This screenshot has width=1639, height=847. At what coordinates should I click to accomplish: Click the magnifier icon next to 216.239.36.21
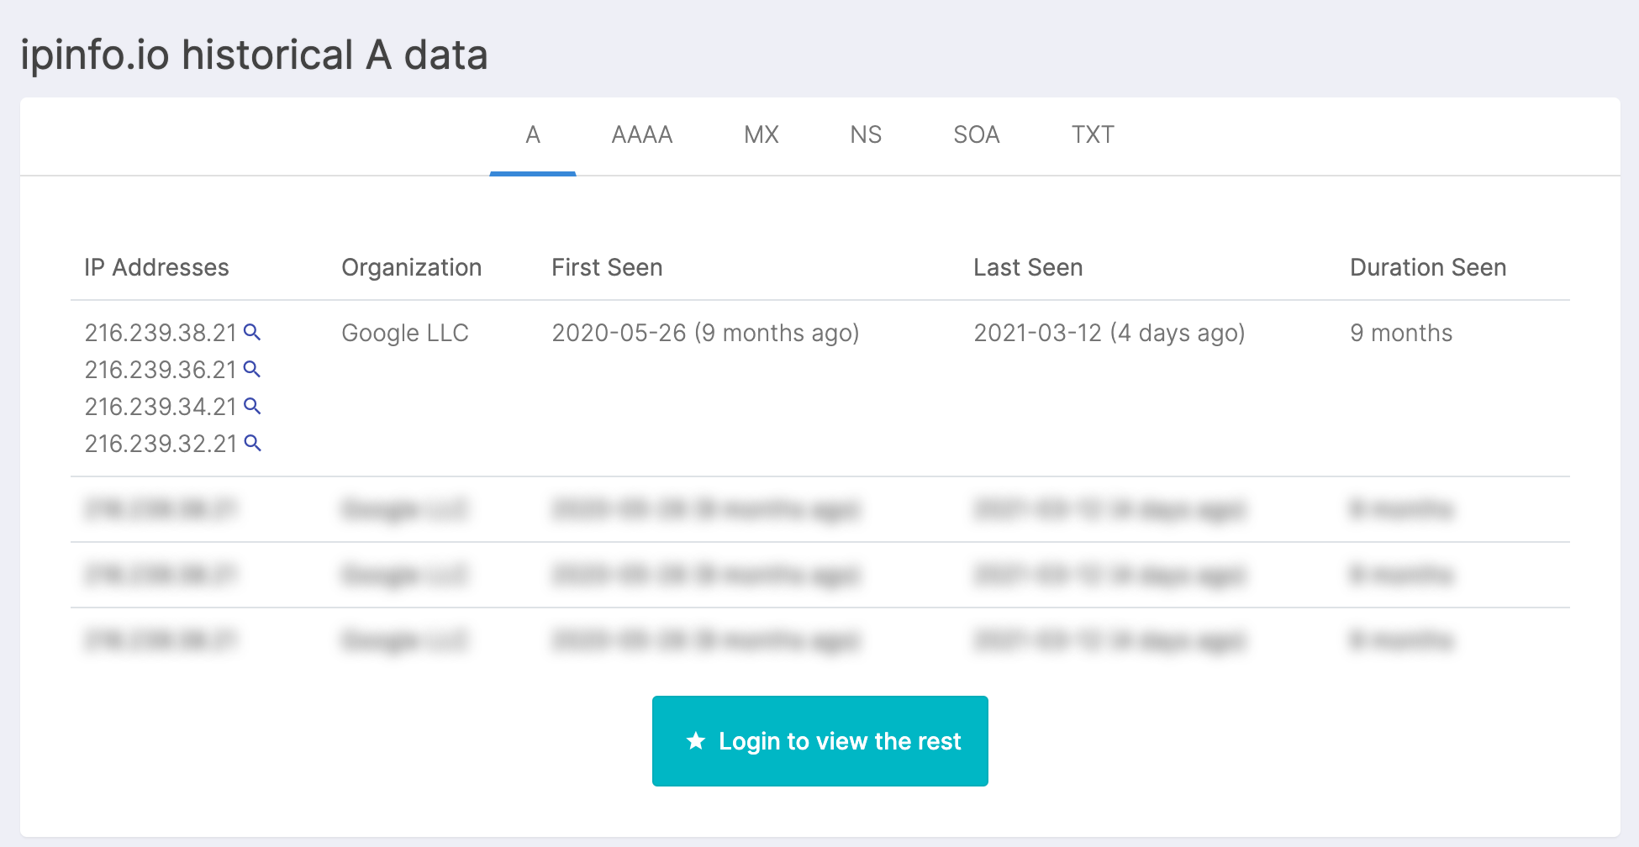pyautogui.click(x=252, y=369)
